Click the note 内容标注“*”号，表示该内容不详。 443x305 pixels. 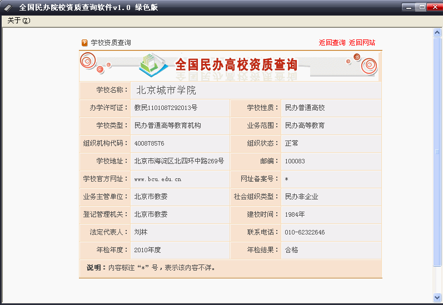point(162,268)
